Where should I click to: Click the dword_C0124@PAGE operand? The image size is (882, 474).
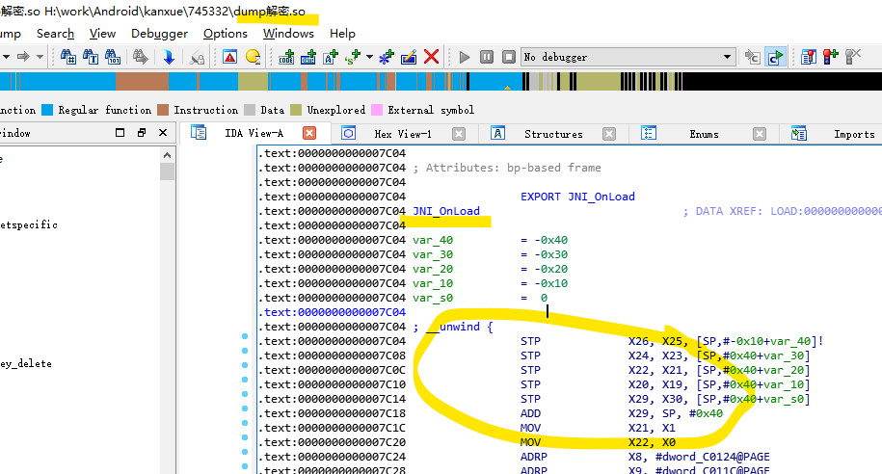[712, 457]
